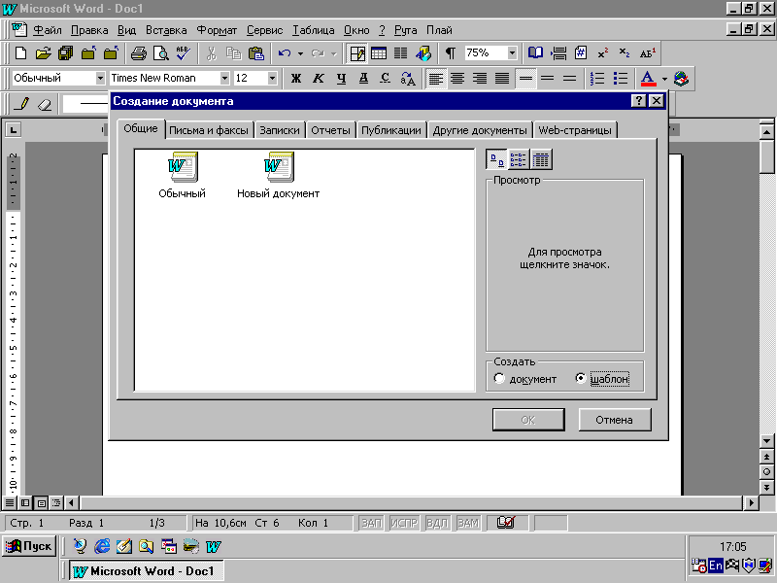Open the style Обычный dropdown

click(100, 78)
